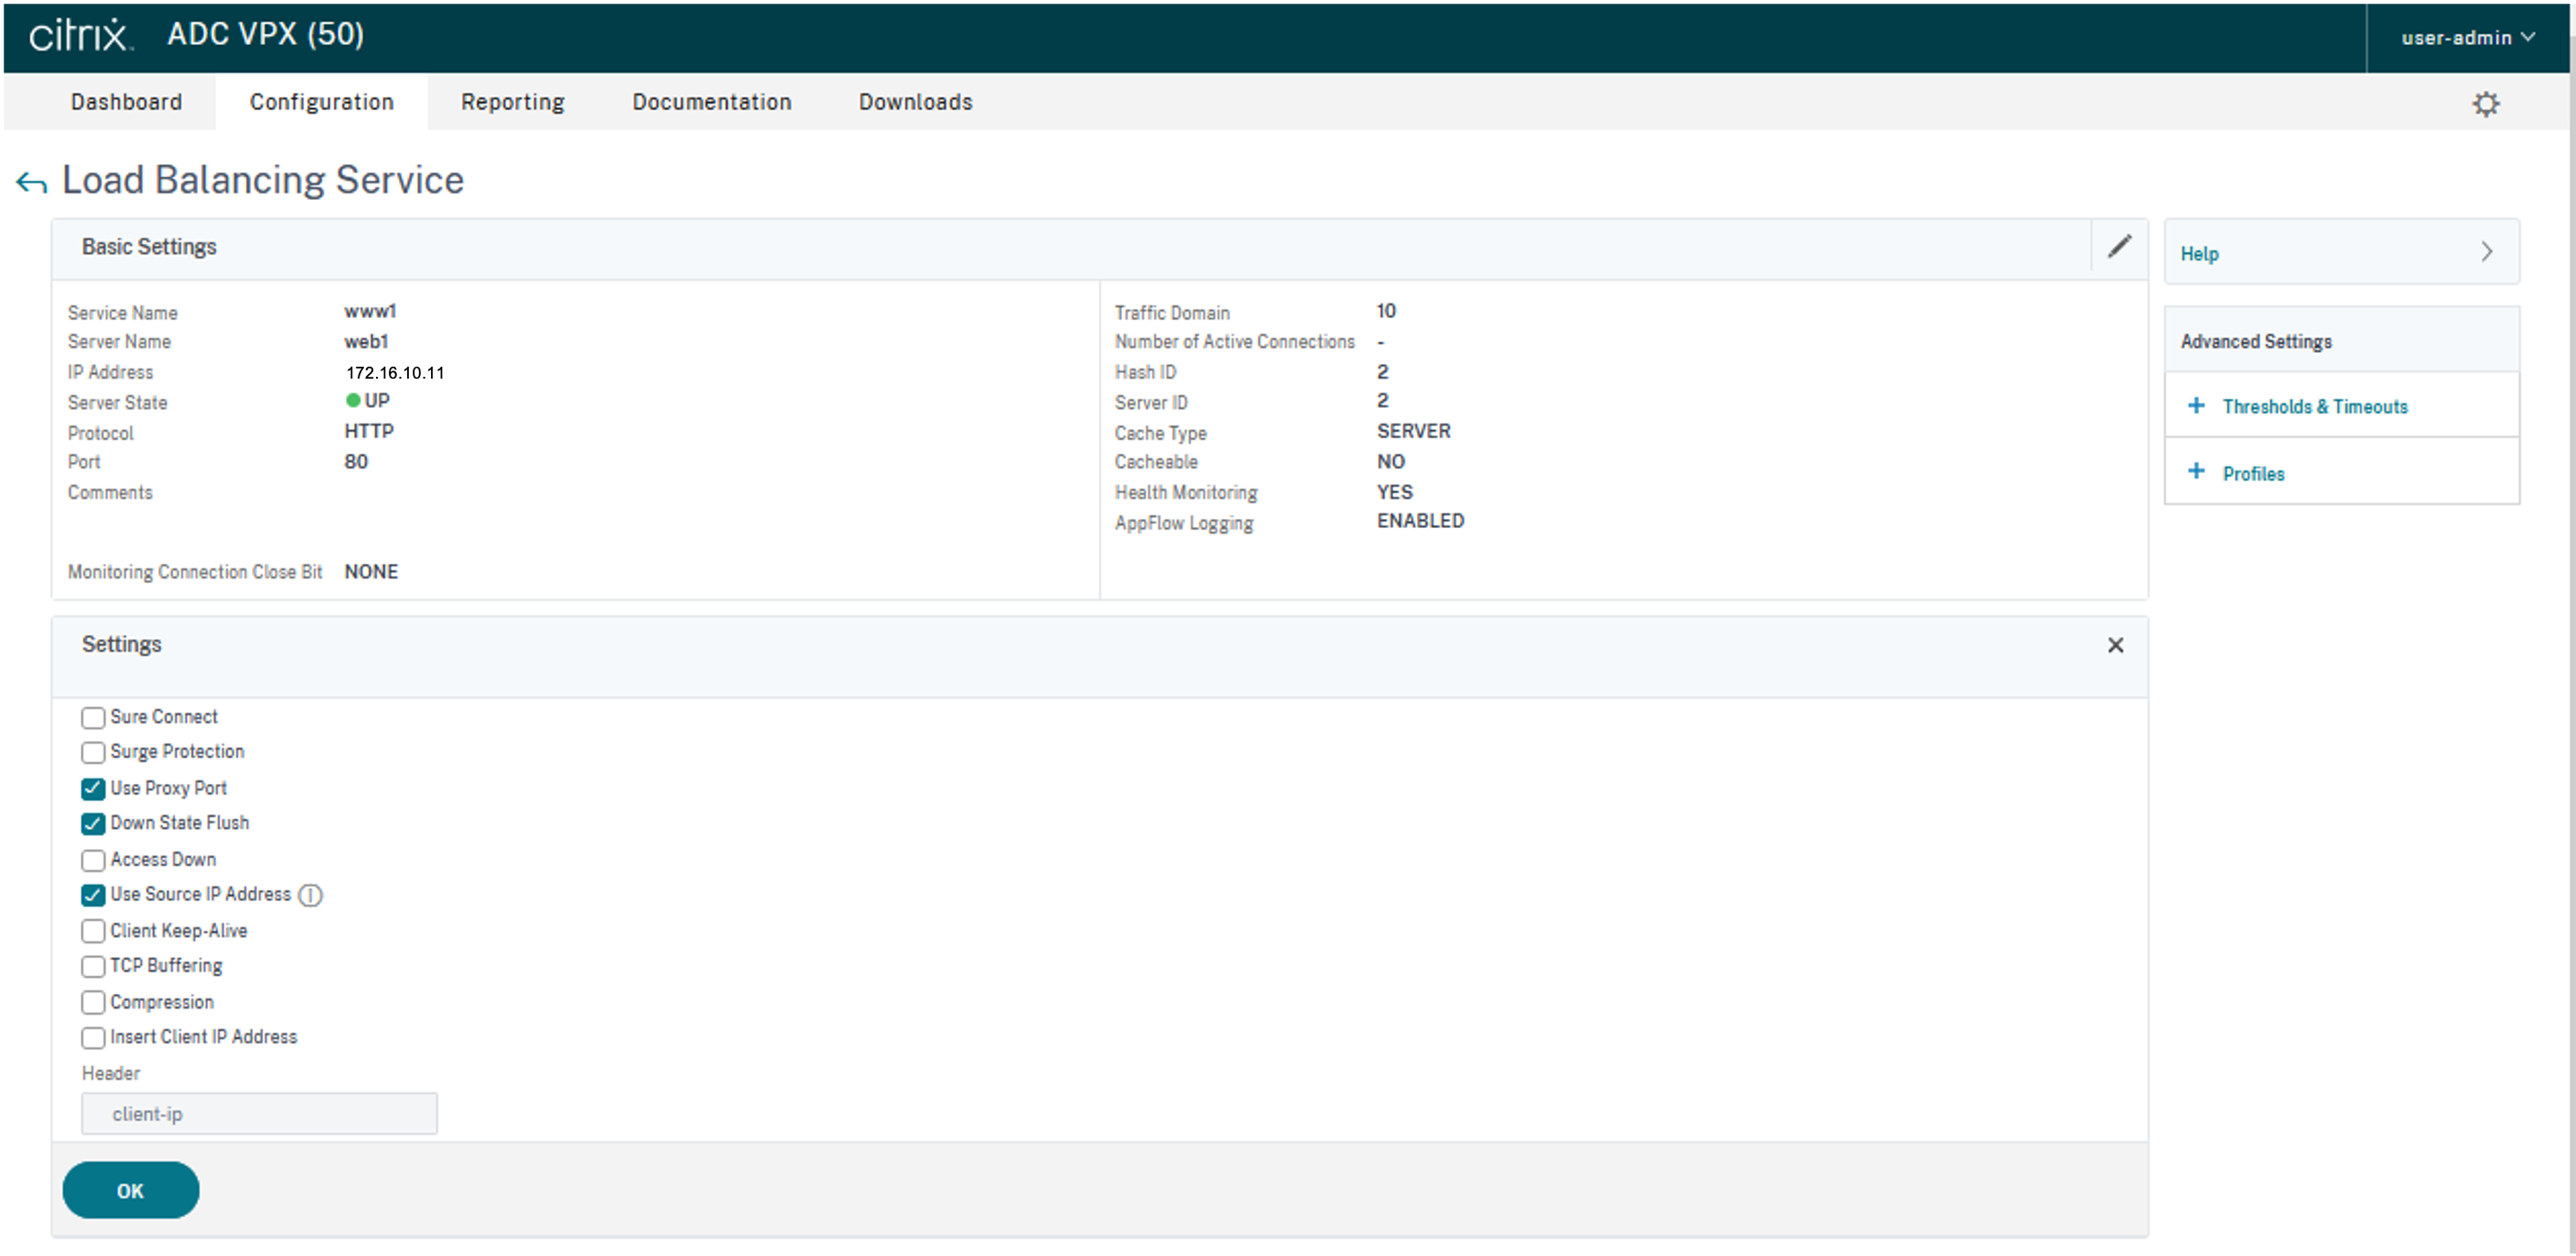Click the back arrow beside Load Balancing Service
2576x1256 pixels.
[32, 182]
